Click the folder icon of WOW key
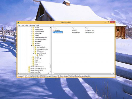132x99 pixels. 33,61
